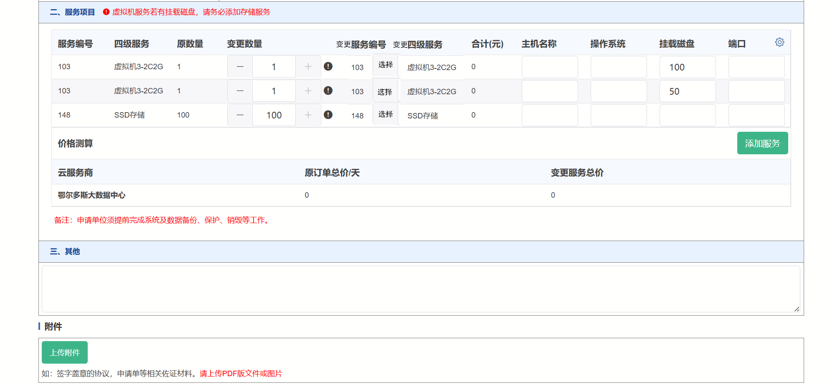
Task: Click 变更数量 column header
Action: (x=244, y=44)
